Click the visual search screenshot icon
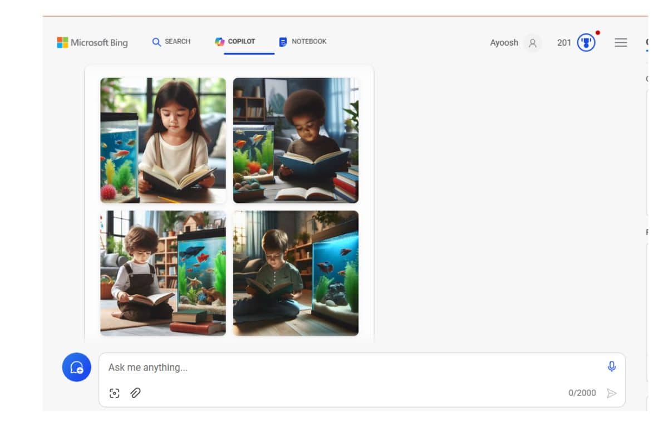The height and width of the screenshot is (426, 668). click(x=115, y=393)
